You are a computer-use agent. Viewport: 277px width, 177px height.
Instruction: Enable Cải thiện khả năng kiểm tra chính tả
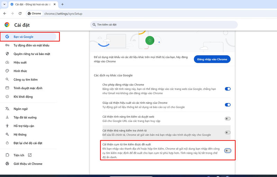click(x=228, y=132)
